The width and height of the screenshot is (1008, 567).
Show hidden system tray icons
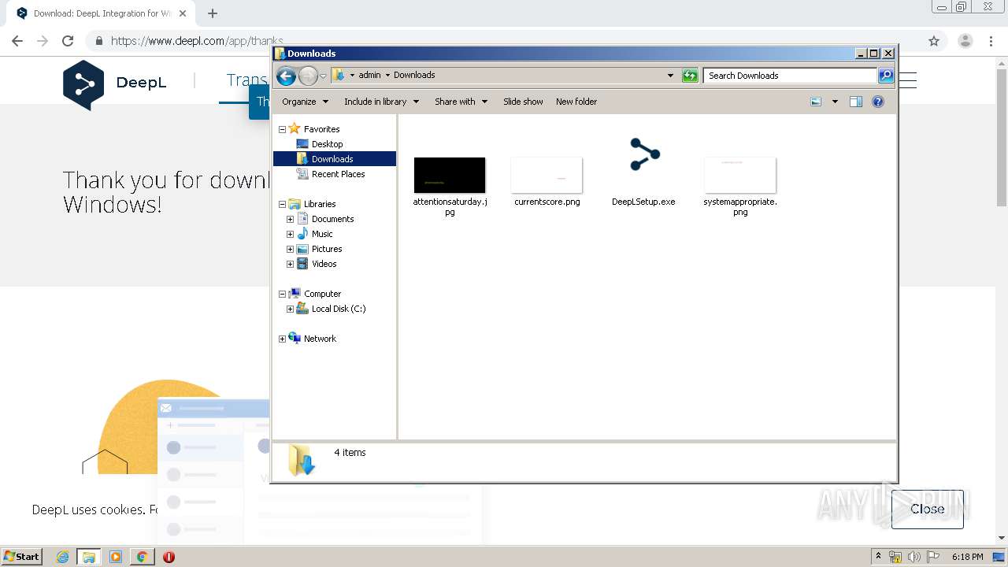878,557
